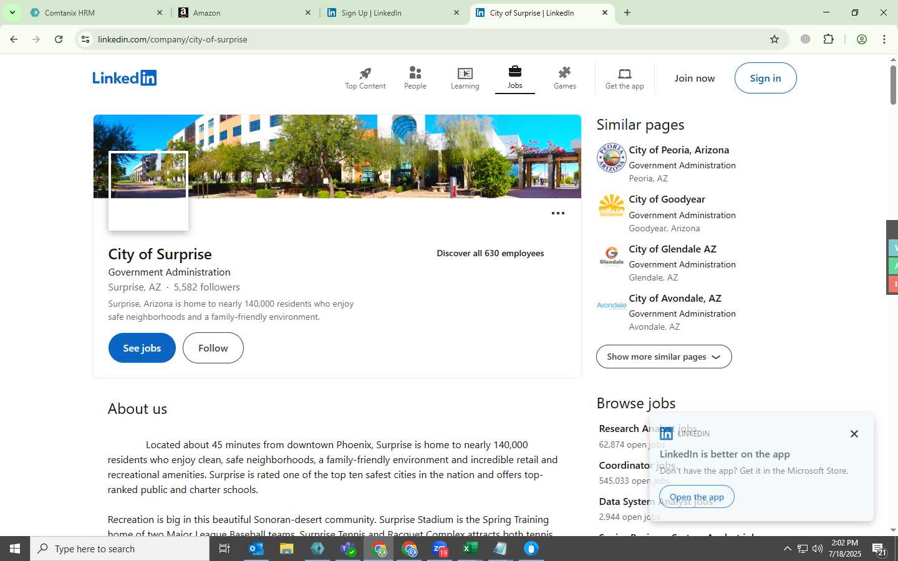This screenshot has width=898, height=561.
Task: Open a new browser tab
Action: coord(627,12)
